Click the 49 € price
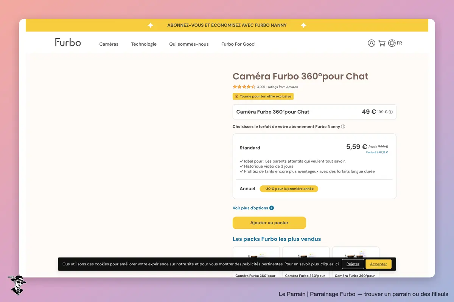454x302 pixels. click(369, 112)
